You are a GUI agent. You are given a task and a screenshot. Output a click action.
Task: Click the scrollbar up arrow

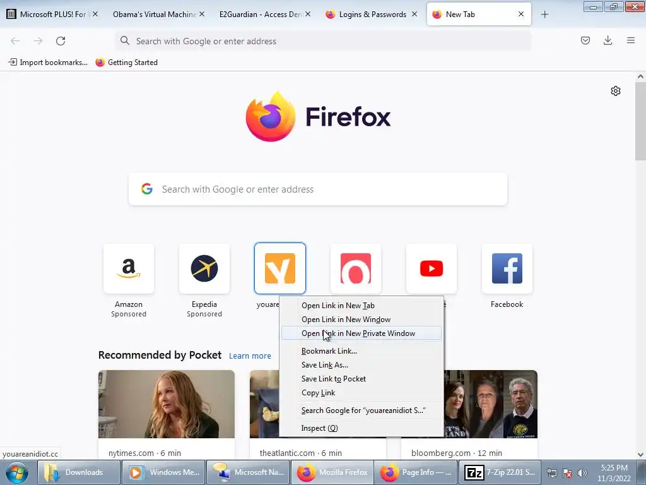pos(640,76)
